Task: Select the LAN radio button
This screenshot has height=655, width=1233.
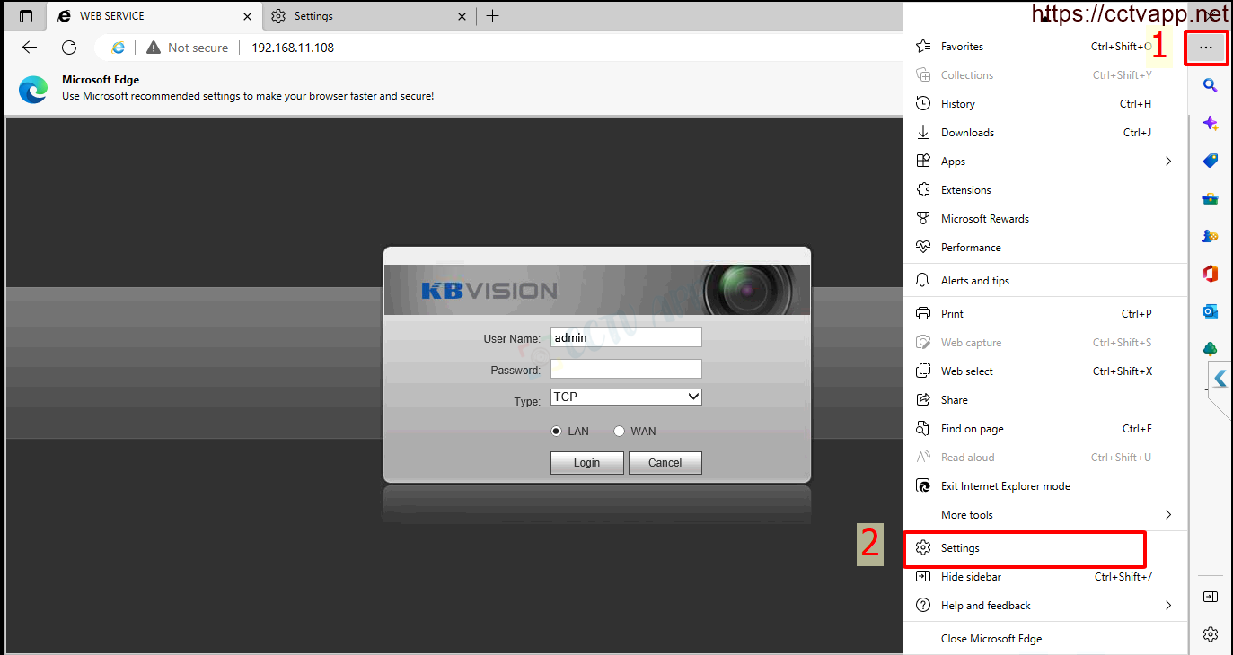Action: tap(557, 432)
